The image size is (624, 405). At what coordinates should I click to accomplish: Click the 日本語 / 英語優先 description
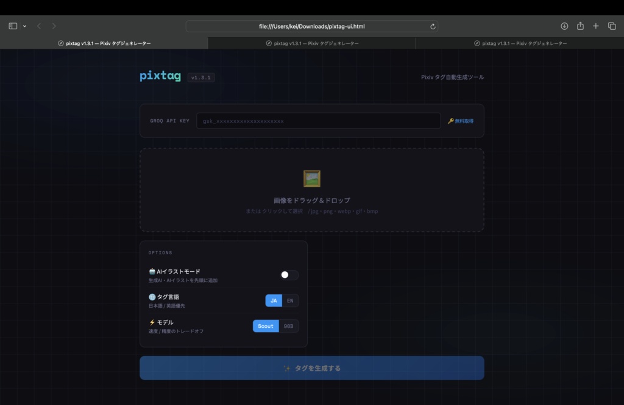click(x=167, y=306)
